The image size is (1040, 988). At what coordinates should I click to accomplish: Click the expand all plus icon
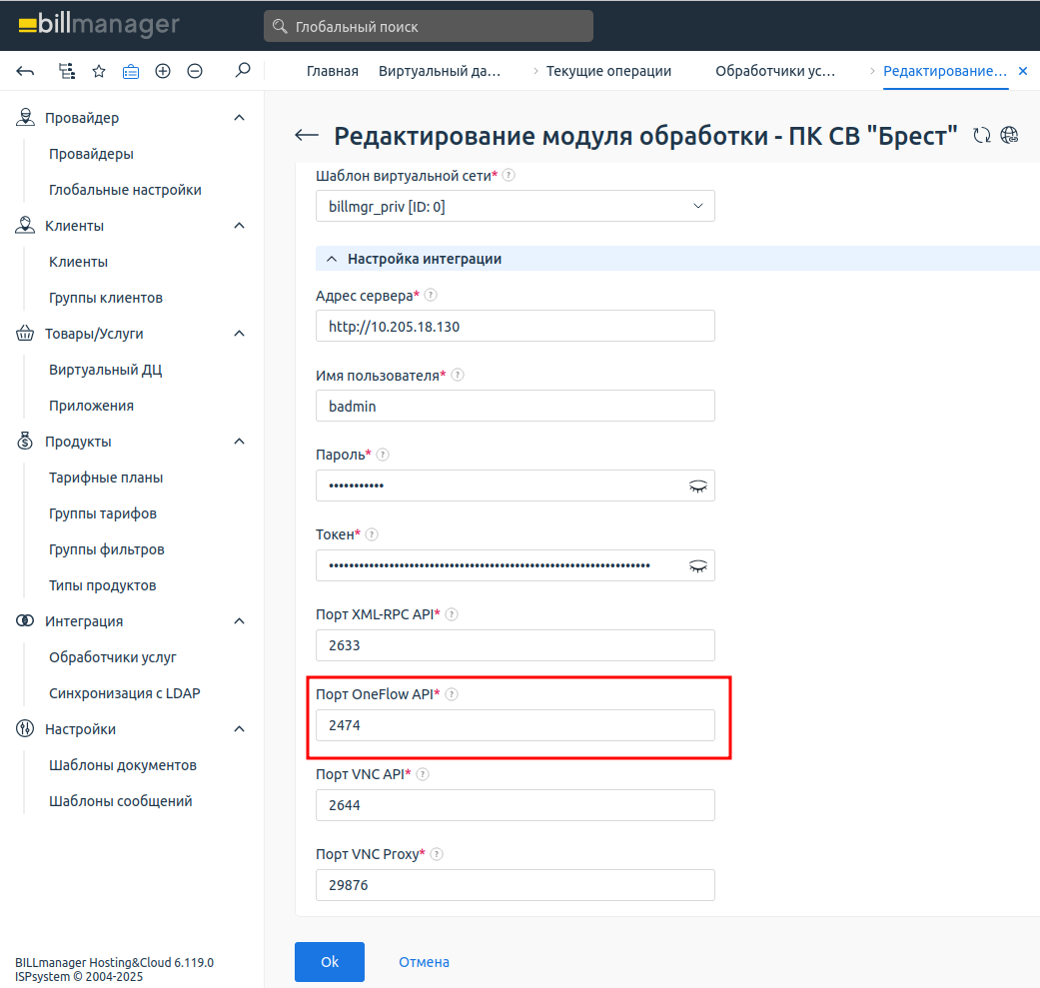point(163,71)
